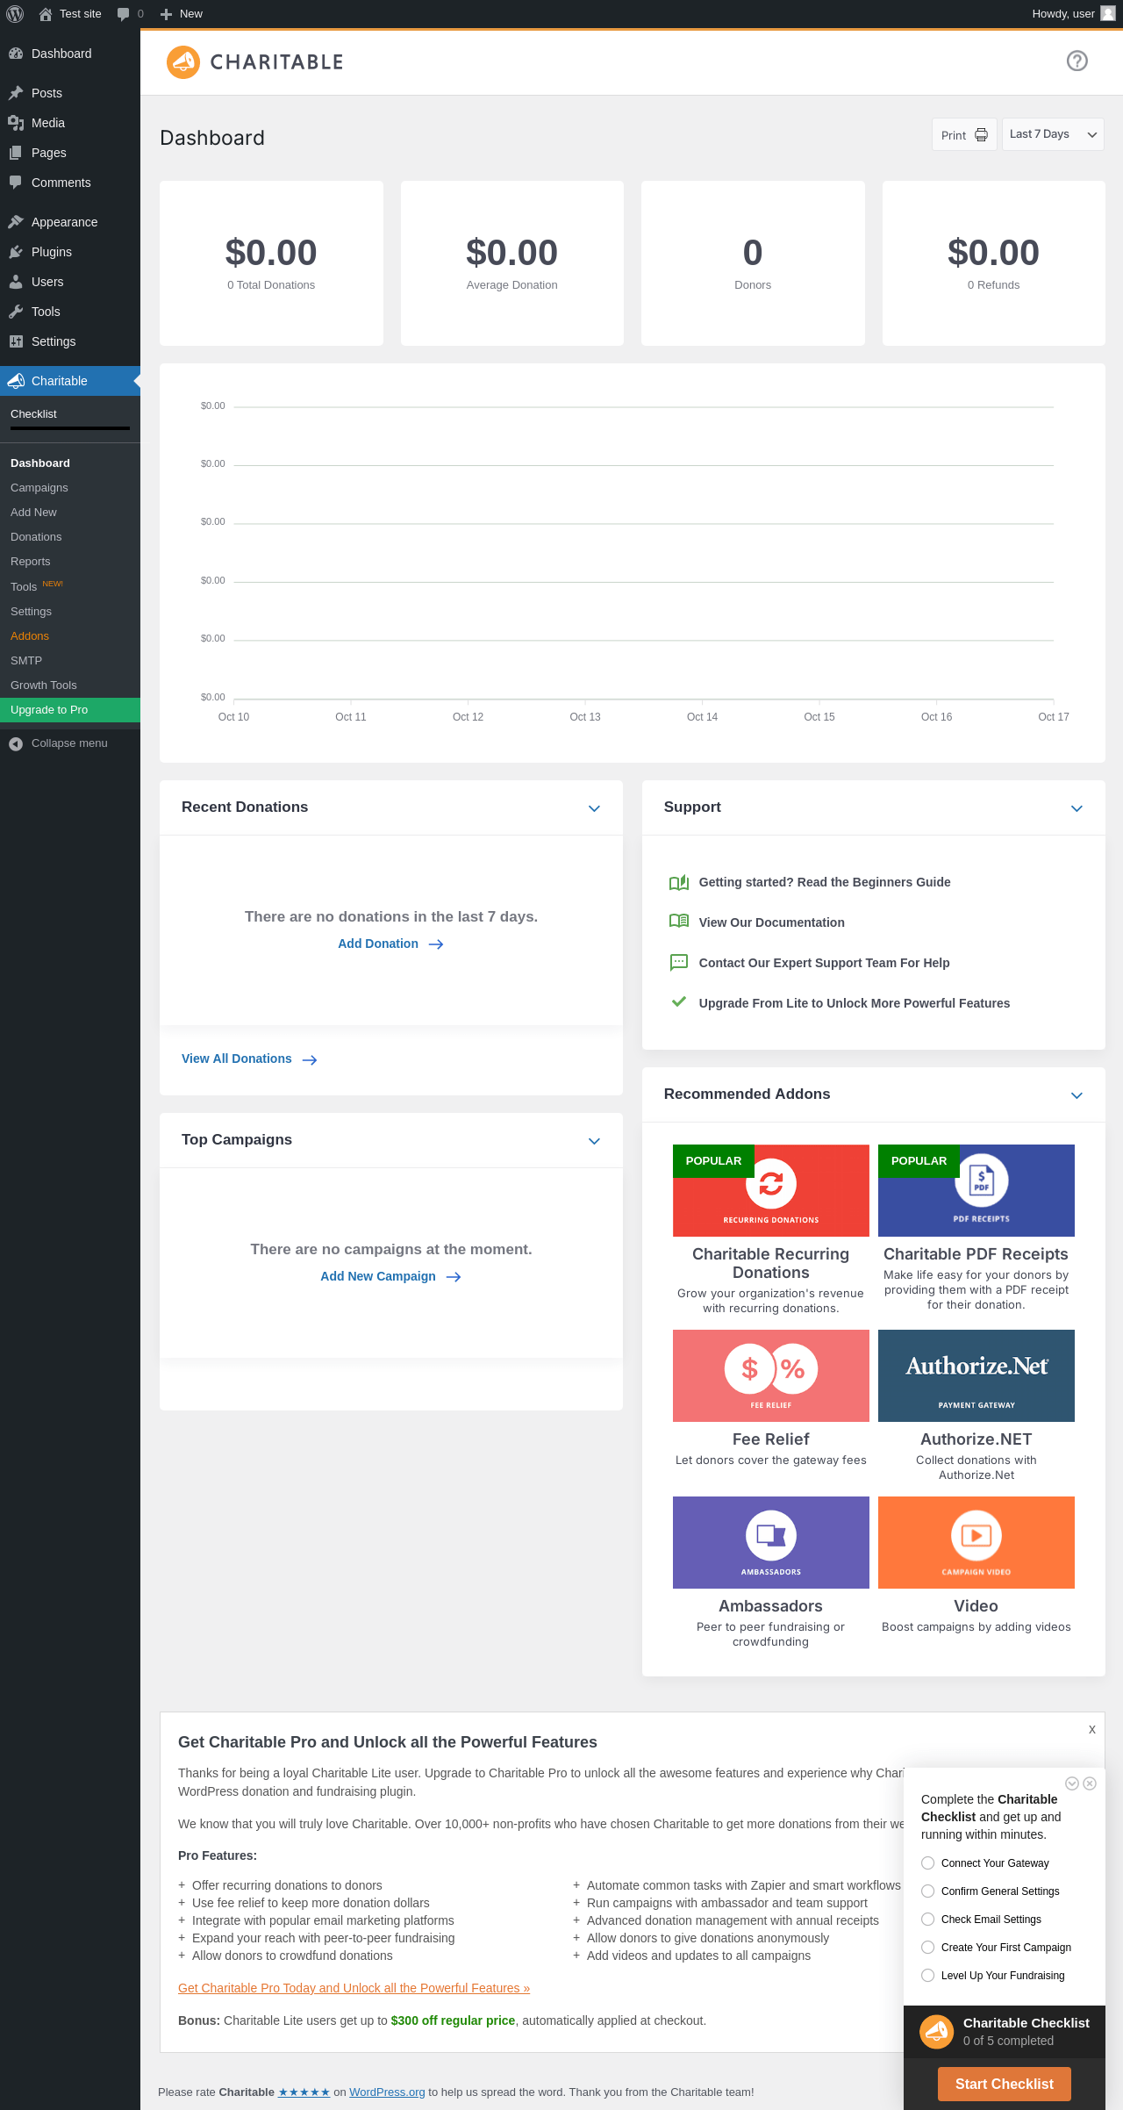Click the Media icon in sidebar
This screenshot has width=1123, height=2110.
coord(16,123)
